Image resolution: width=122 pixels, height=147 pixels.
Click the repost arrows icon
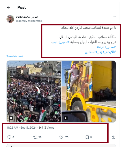click(35, 137)
